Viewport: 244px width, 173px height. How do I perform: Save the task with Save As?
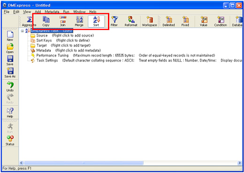[x=10, y=73]
